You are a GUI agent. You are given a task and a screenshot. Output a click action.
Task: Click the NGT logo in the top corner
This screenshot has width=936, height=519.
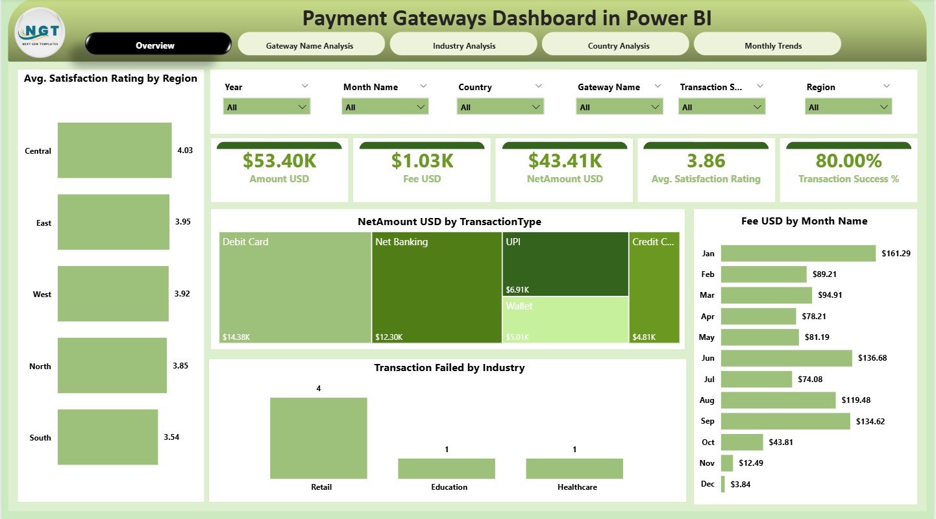[39, 31]
